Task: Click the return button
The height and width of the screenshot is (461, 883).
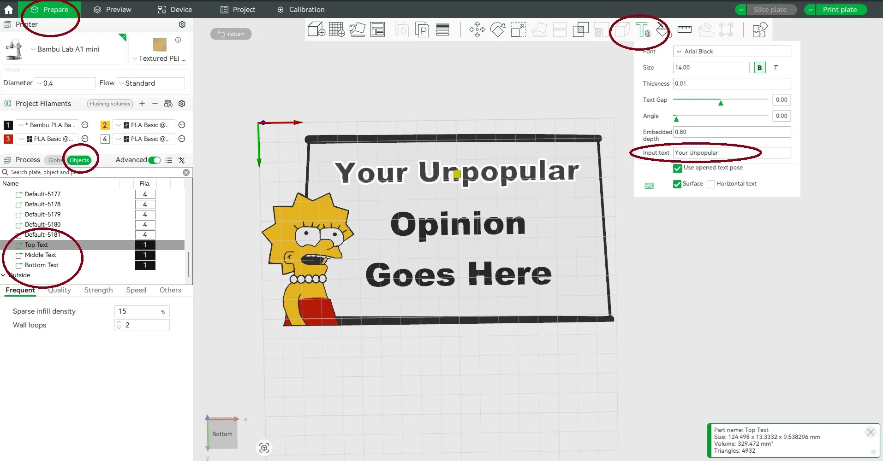Action: [231, 34]
